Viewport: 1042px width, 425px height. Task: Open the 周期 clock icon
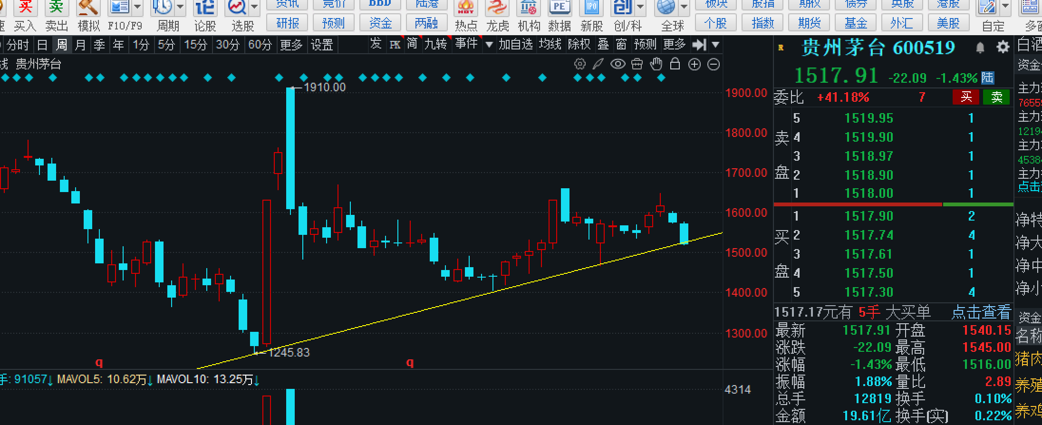tap(163, 8)
